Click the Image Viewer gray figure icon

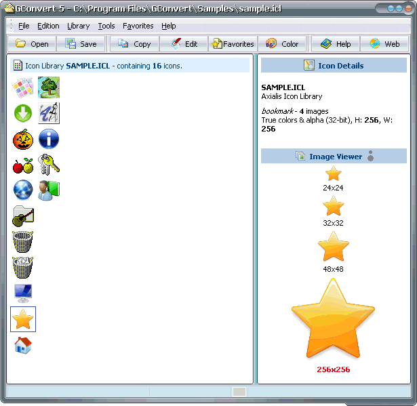(370, 156)
